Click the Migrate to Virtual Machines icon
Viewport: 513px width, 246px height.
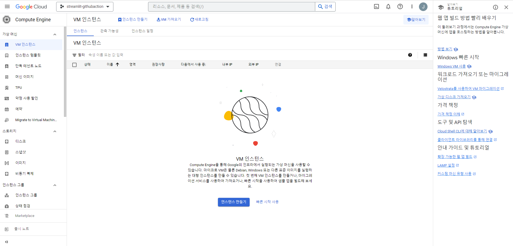tap(7, 120)
